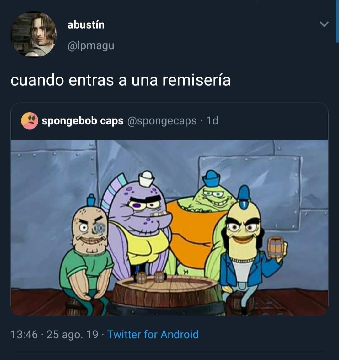339x360 pixels.
Task: Open the @spongecaps handle
Action: coord(162,121)
